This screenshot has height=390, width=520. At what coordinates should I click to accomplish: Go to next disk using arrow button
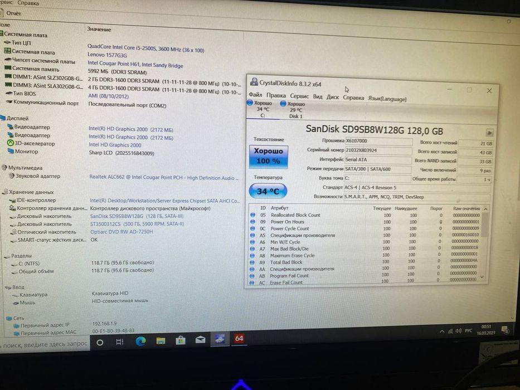click(x=489, y=133)
